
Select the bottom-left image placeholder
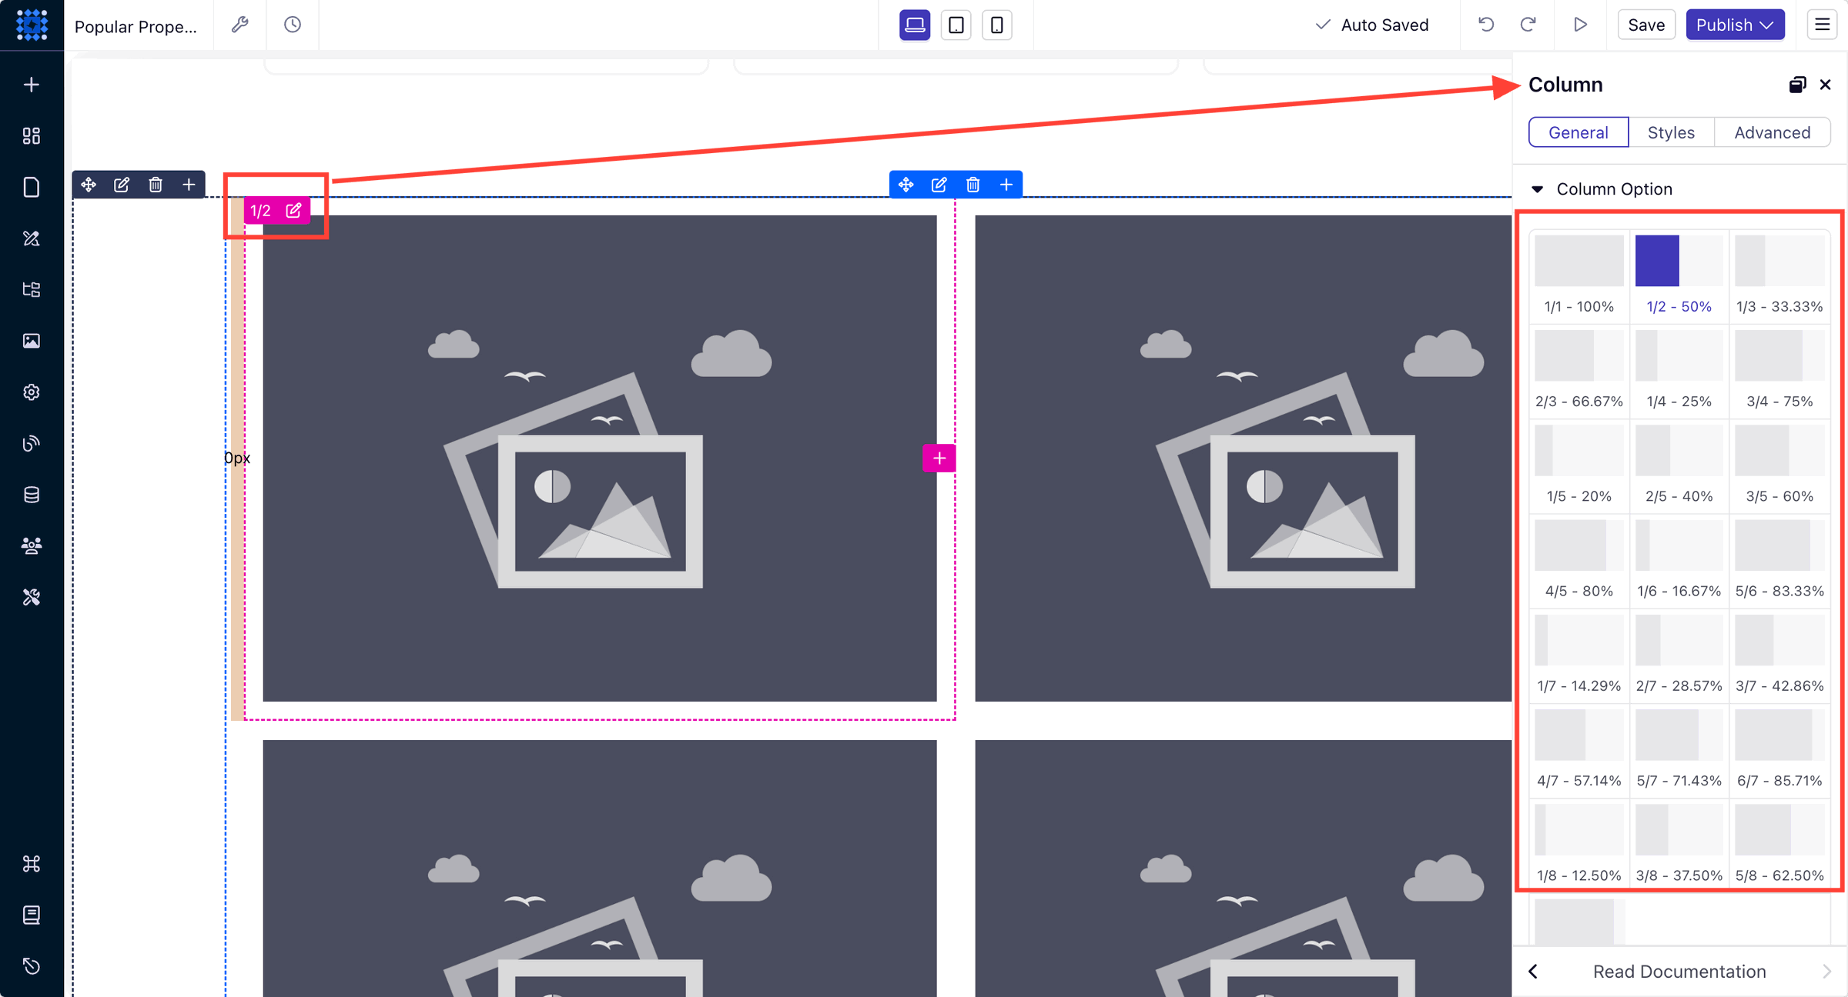(x=600, y=868)
